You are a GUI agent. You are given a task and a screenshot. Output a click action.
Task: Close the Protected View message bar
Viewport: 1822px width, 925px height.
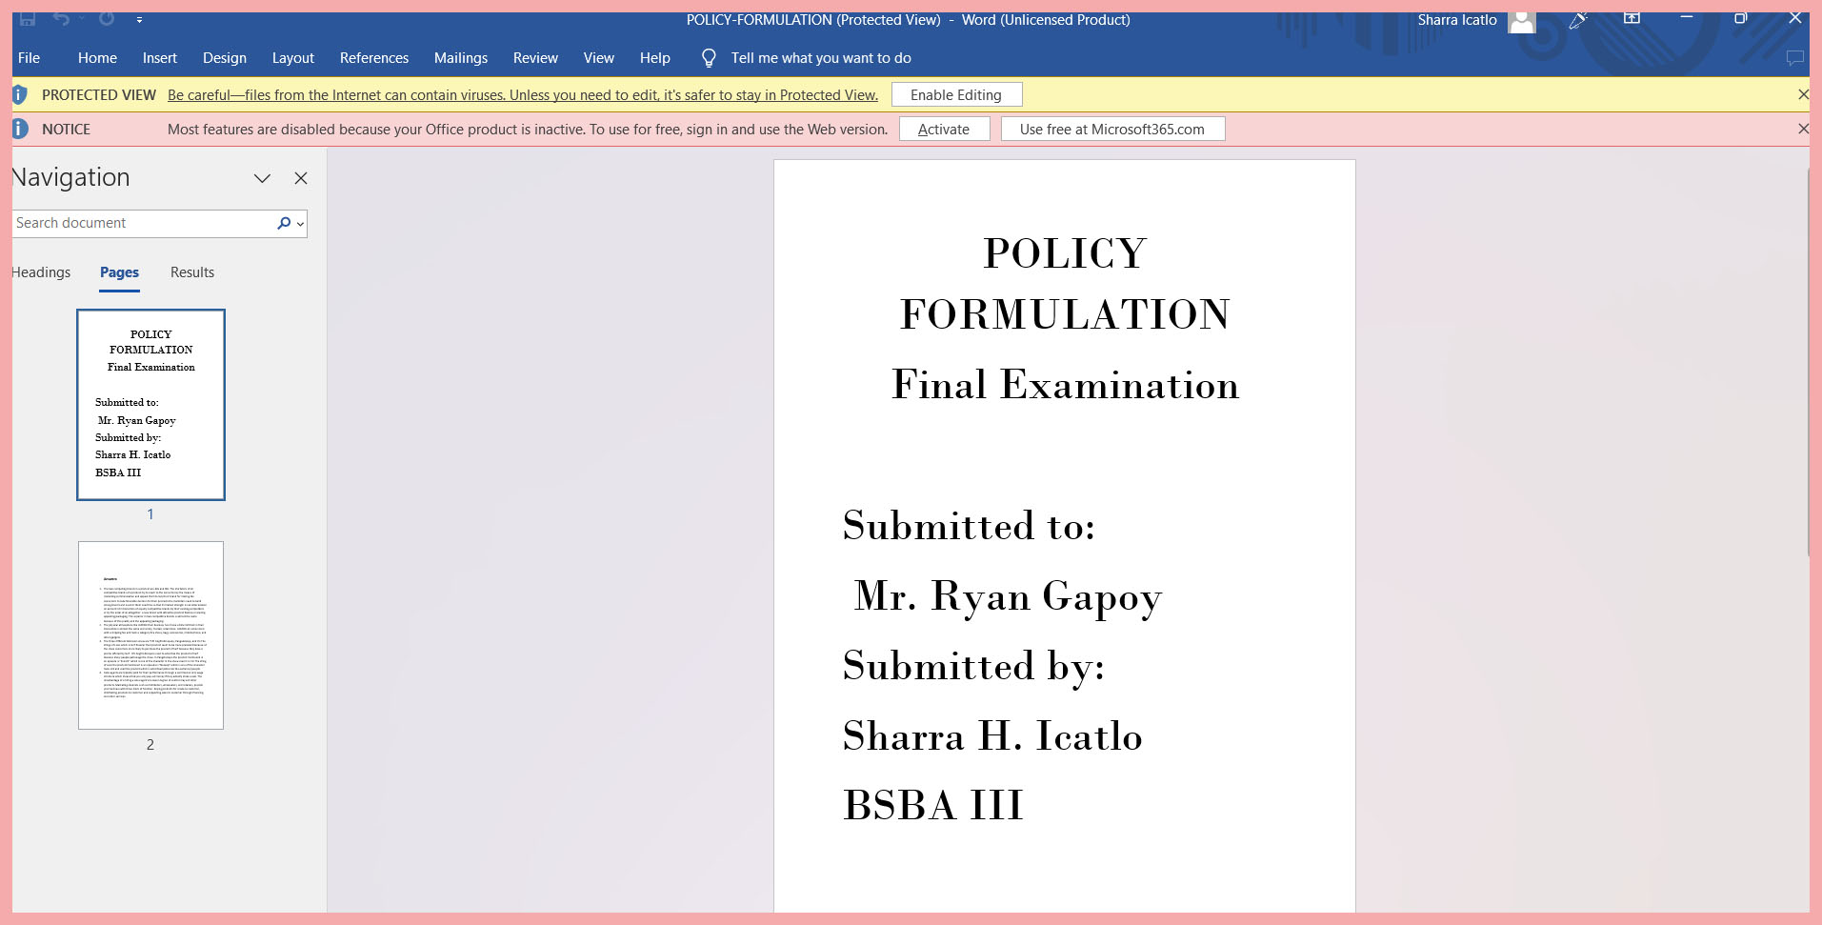coord(1802,94)
